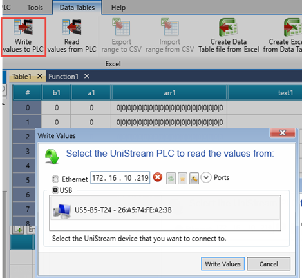This screenshot has height=278, width=302.
Task: Open the Data Tables ribbon tab
Action: click(77, 8)
